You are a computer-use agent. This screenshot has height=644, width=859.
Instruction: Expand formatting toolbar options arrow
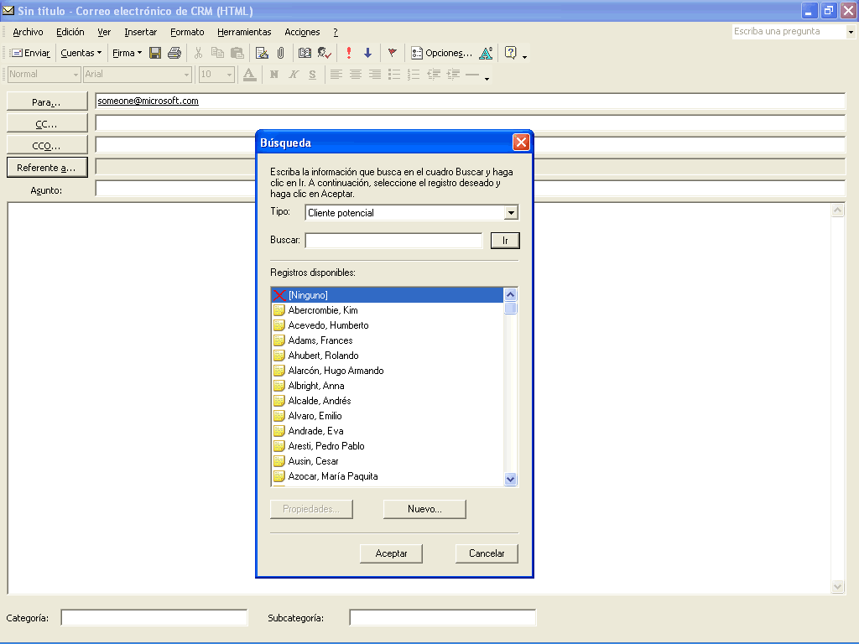click(x=487, y=79)
